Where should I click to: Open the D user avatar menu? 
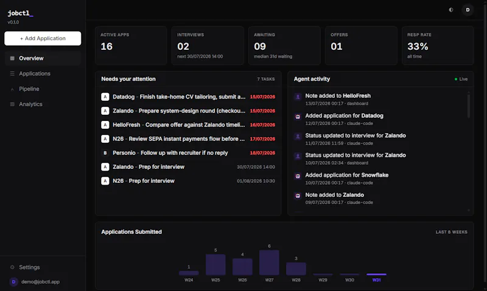(468, 10)
